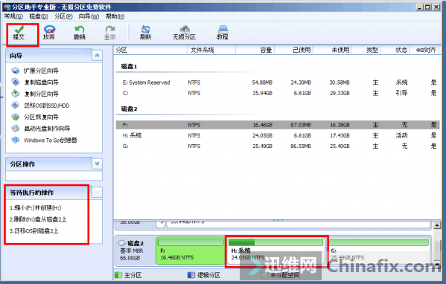Click the 放弃 (Discard) toolbar icon
Screen dimensions: 446x284
[49, 29]
